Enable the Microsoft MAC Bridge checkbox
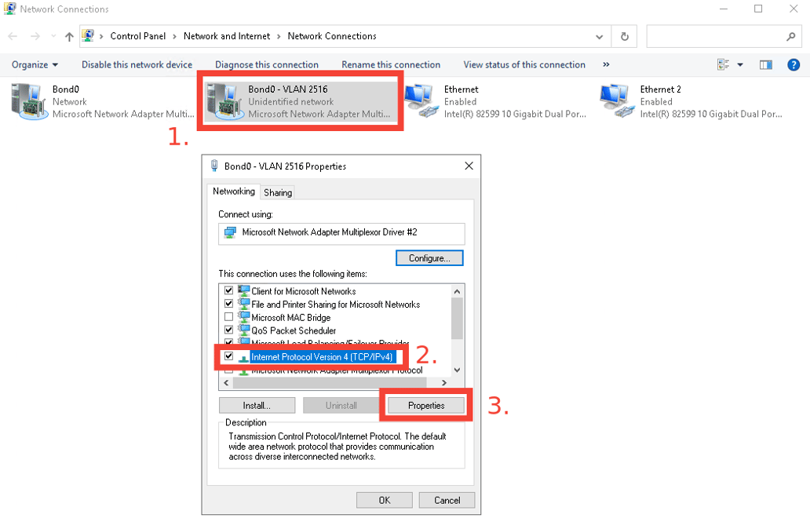Screen dimensions: 810x529 point(228,317)
